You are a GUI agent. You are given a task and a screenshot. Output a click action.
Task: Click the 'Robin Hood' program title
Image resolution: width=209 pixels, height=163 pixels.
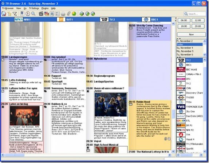[143, 102]
